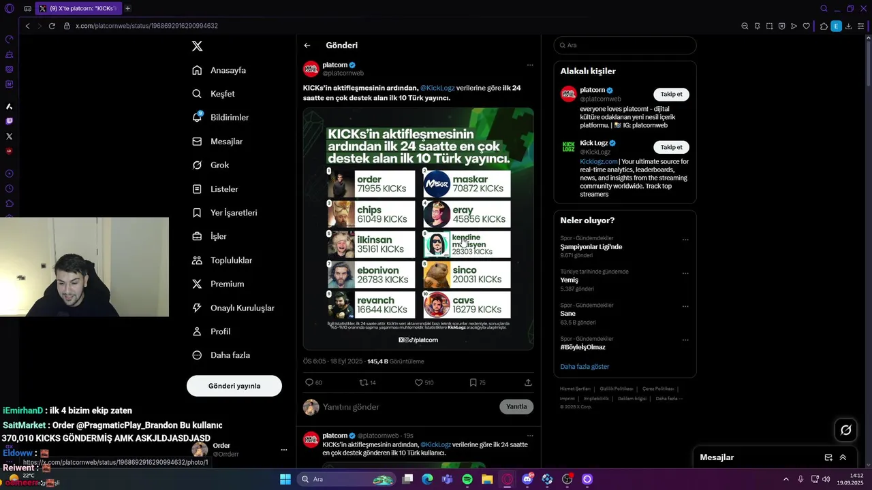This screenshot has height=490, width=872.
Task: Open Bildirimler notifications
Action: [221, 117]
